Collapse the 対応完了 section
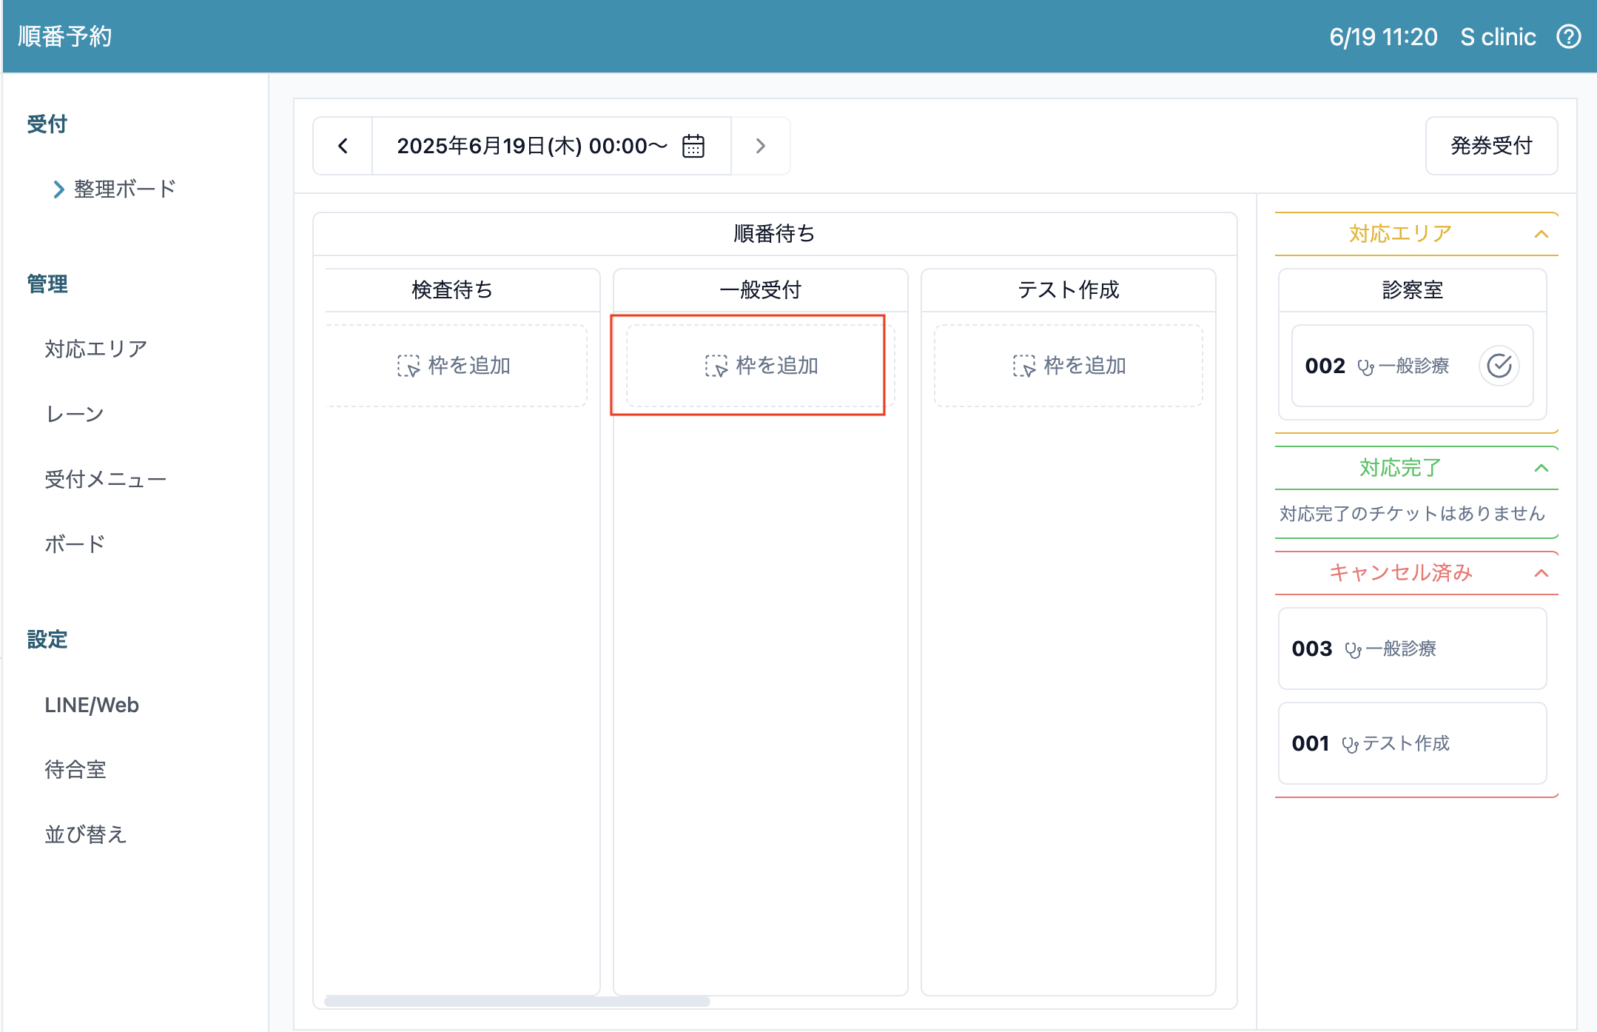The image size is (1597, 1032). (1541, 468)
